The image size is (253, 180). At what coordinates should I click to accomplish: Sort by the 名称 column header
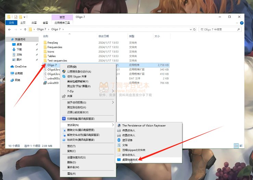tap(69, 36)
